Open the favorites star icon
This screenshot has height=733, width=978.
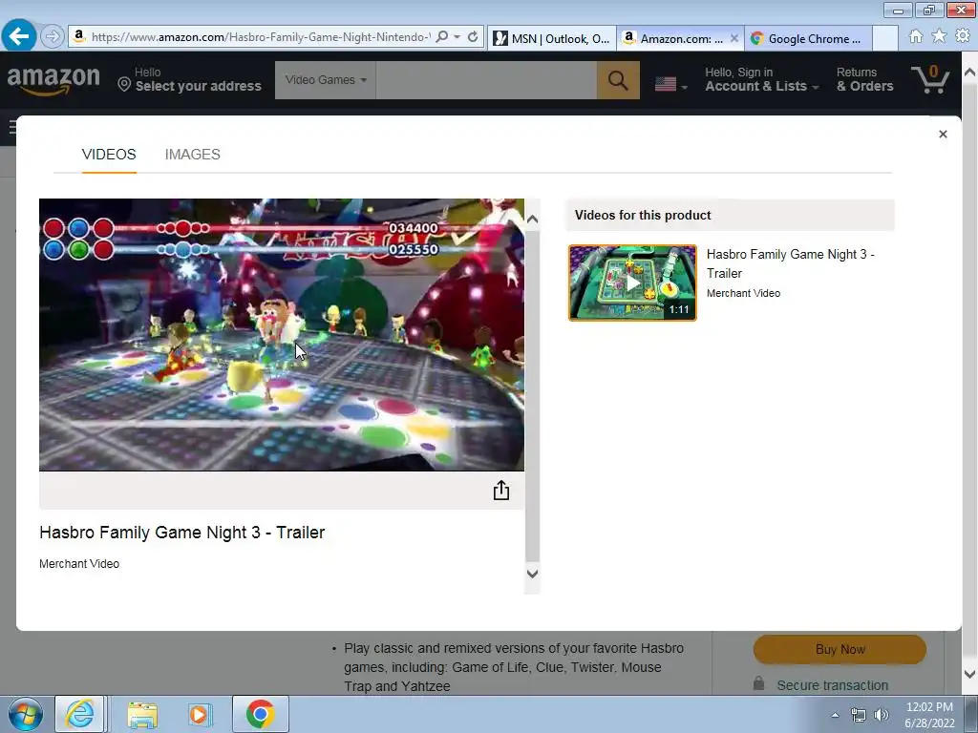(939, 36)
